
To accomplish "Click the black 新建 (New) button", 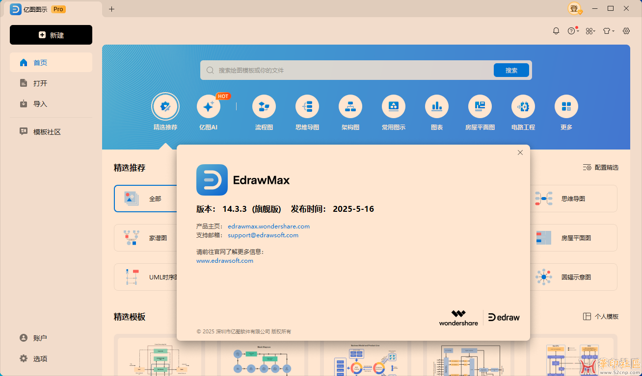I will (x=51, y=35).
